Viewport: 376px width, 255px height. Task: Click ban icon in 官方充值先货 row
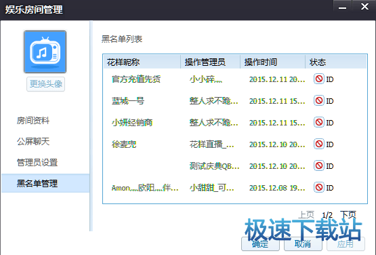(319, 79)
